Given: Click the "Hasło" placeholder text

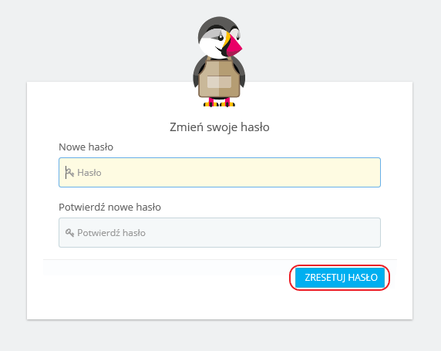Looking at the screenshot, I should point(89,173).
